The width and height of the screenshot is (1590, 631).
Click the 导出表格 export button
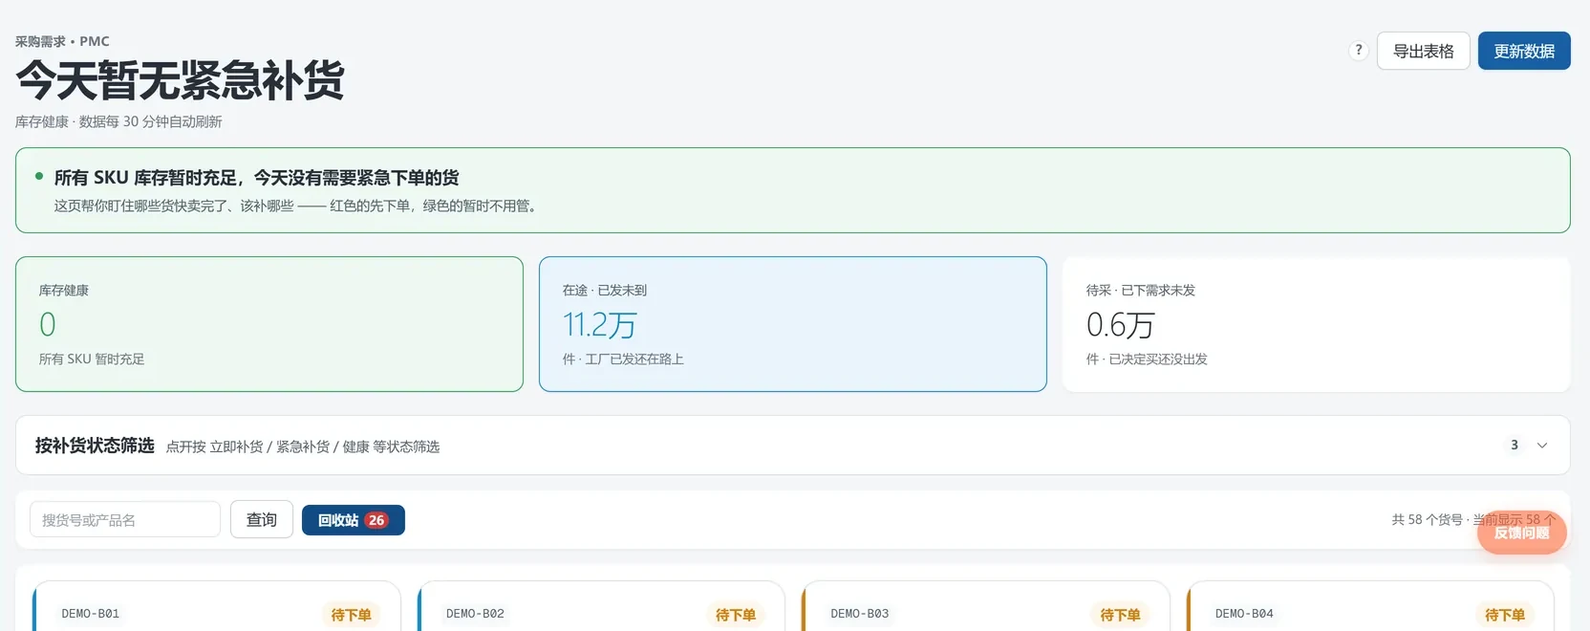1423,51
